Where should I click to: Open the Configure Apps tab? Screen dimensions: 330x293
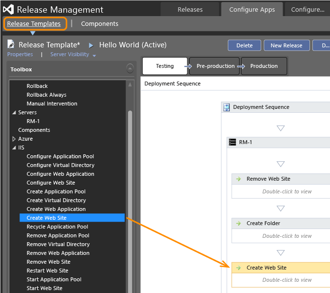tap(252, 9)
